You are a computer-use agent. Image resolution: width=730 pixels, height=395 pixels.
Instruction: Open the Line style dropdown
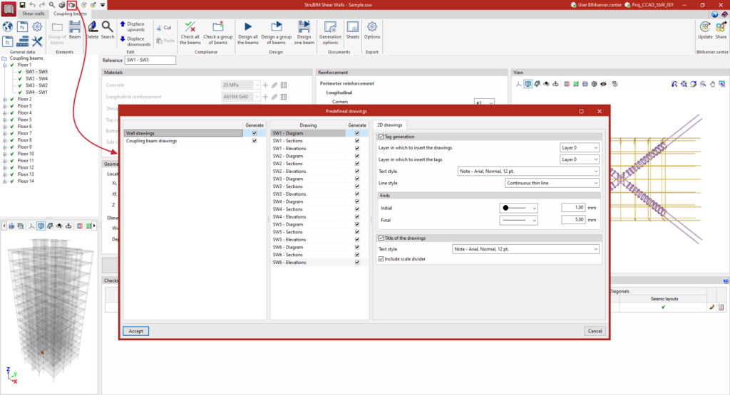pyautogui.click(x=552, y=183)
